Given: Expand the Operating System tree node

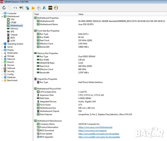Looking at the screenshot, I should tap(2, 44).
